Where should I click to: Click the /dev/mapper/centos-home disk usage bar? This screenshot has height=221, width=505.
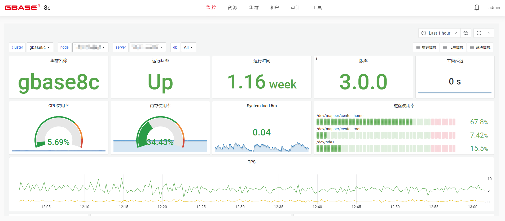386,122
